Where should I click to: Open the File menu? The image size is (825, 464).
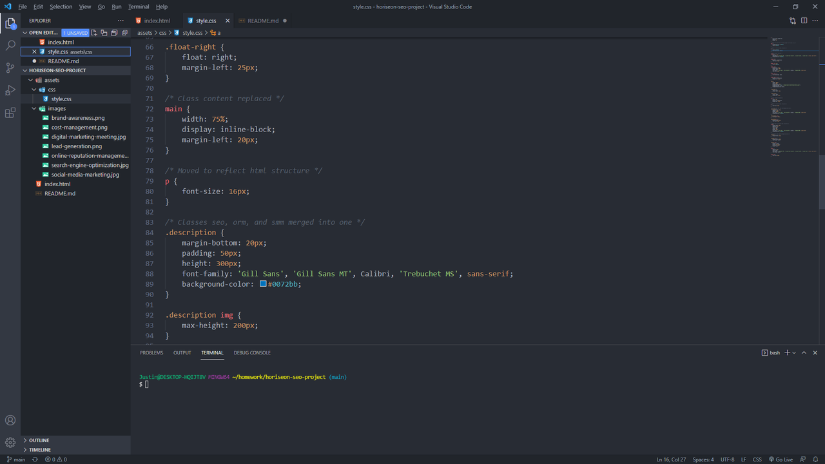pyautogui.click(x=23, y=6)
